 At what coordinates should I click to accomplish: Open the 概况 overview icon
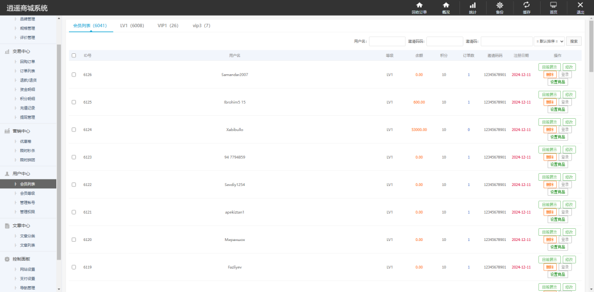pos(445,5)
